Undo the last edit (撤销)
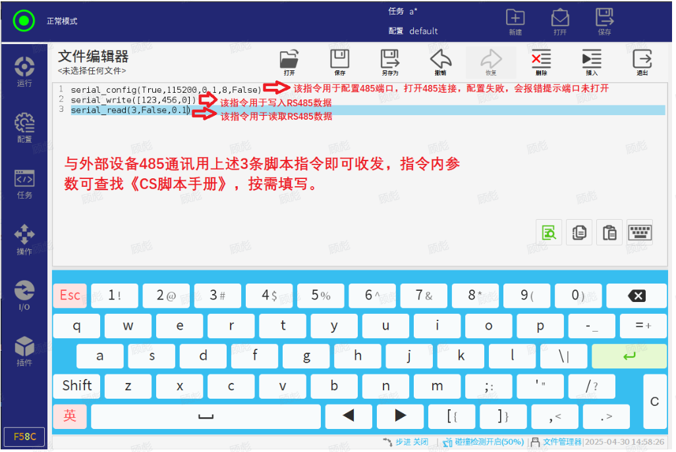The width and height of the screenshot is (676, 452). (440, 62)
